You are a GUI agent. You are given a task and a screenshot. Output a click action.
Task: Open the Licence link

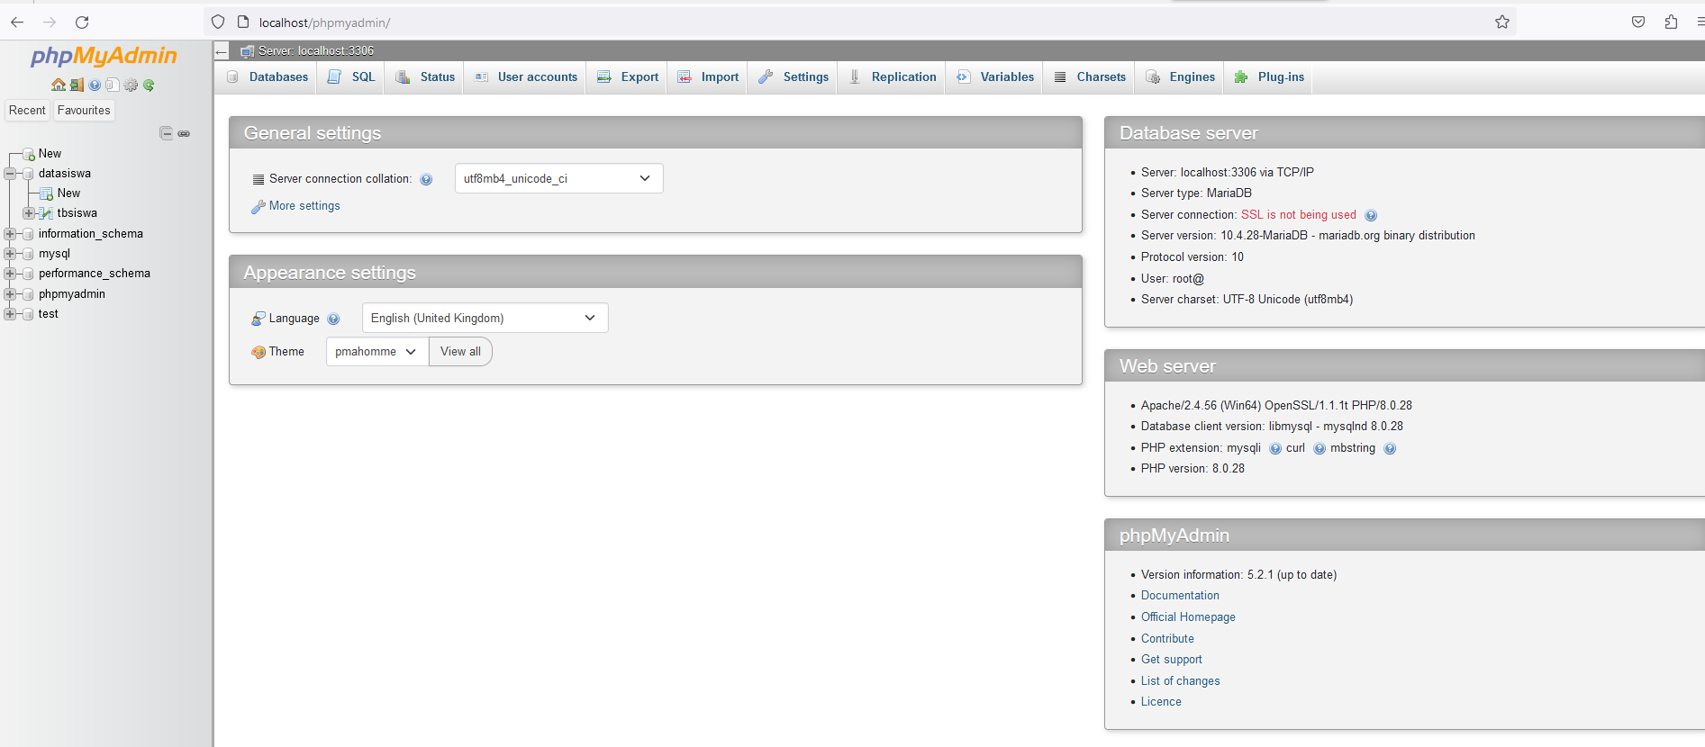(x=1161, y=702)
